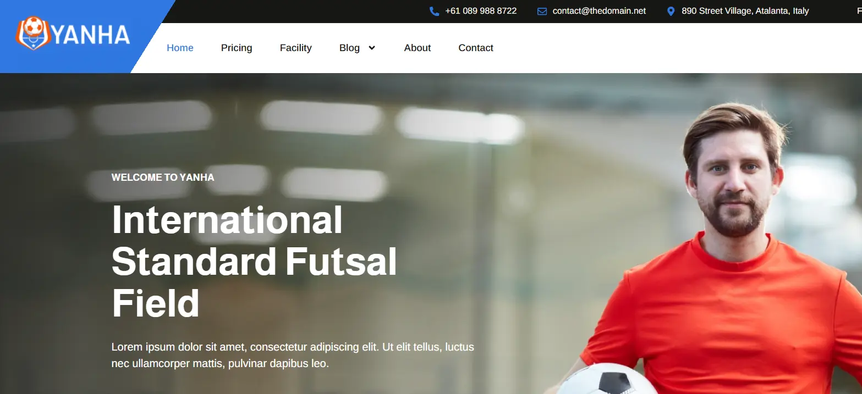862x394 pixels.
Task: Click the contact@thedomain.net email address
Action: (599, 11)
